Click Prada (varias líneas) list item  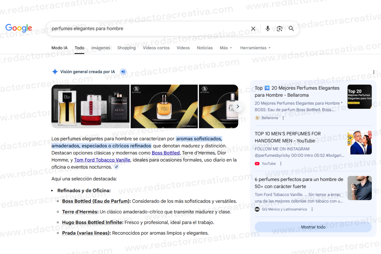point(86,233)
